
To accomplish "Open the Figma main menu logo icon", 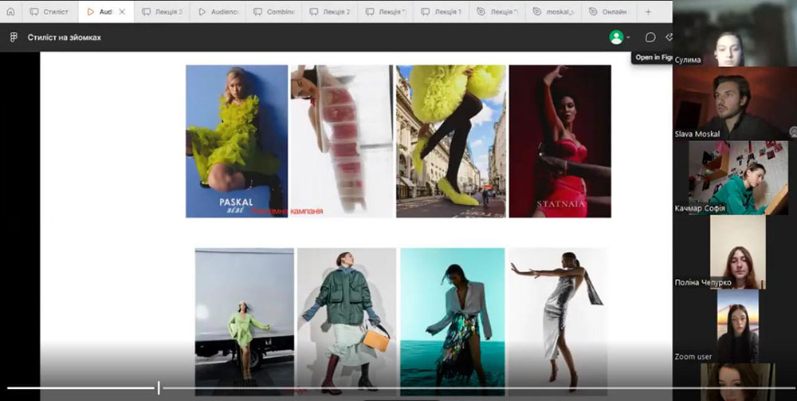I will point(14,37).
